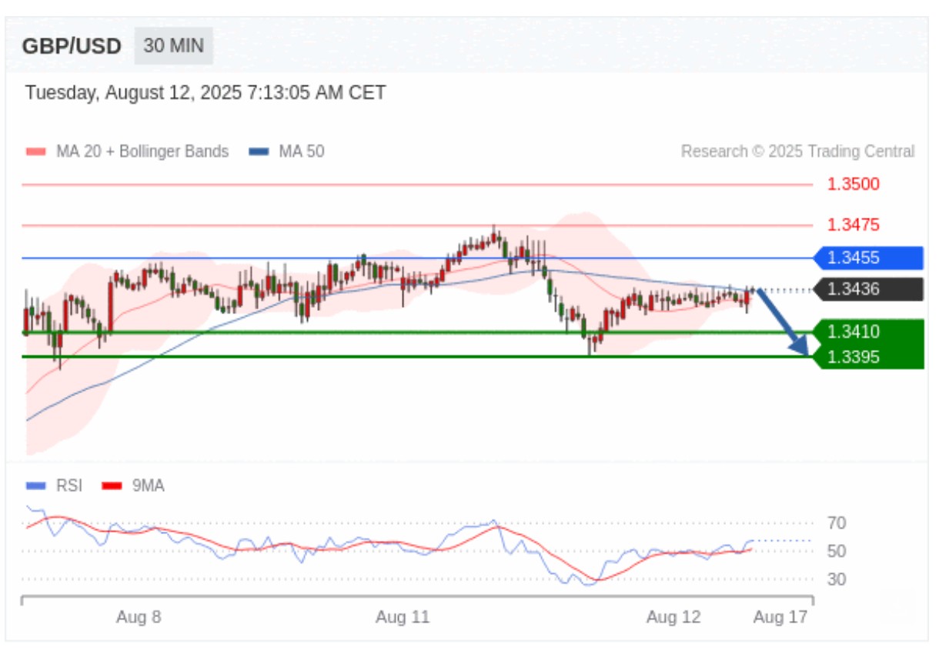Click the 30 MIN timeframe badge
This screenshot has height=654, width=939.
tap(173, 46)
